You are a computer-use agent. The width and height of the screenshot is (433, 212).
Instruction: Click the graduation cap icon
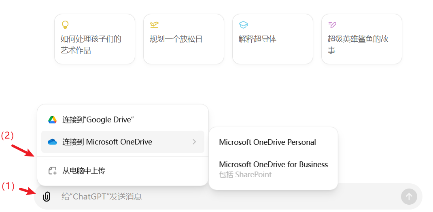pos(243,25)
